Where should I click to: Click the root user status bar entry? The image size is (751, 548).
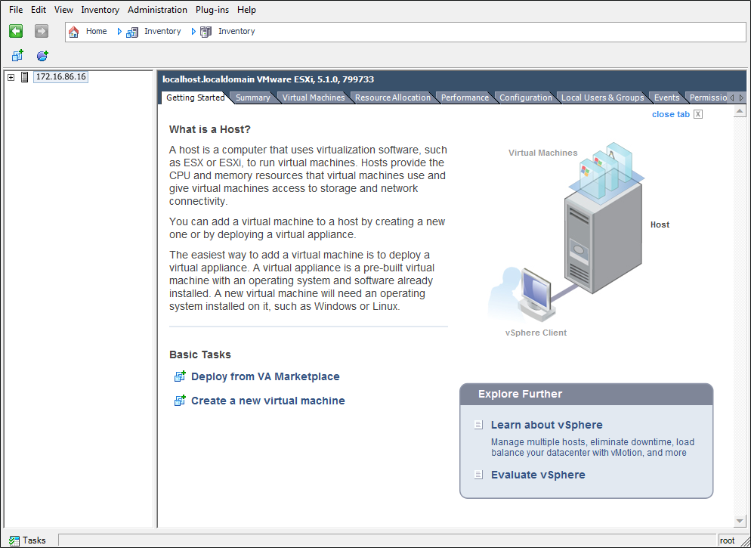click(727, 540)
